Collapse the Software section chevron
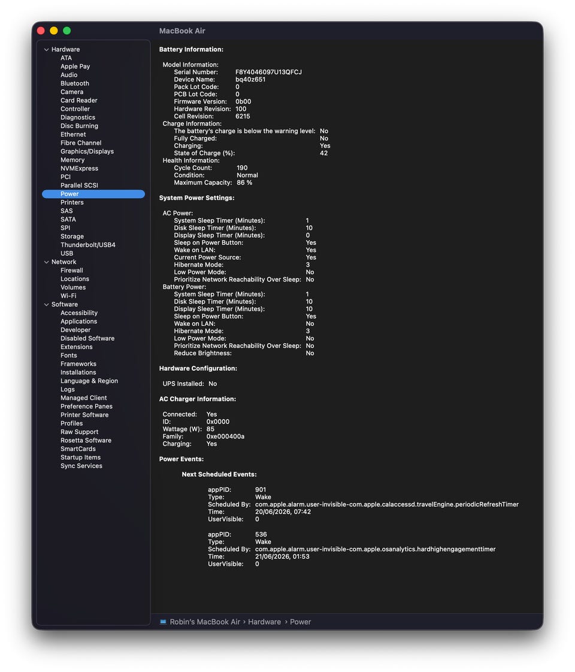Screen dimensions: 575x672 46,305
